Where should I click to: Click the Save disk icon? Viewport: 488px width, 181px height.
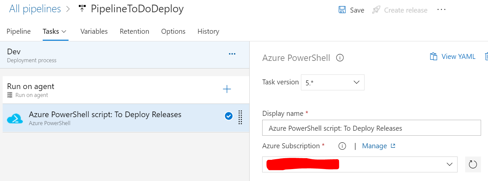(x=342, y=10)
